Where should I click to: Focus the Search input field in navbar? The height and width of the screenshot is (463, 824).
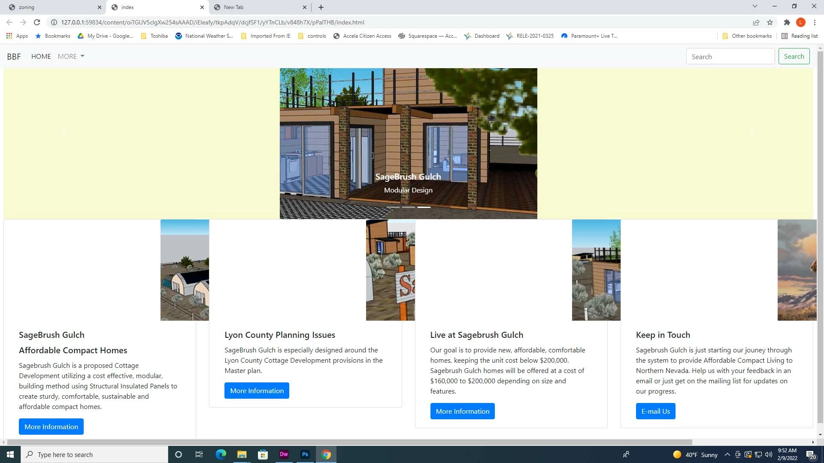[730, 56]
